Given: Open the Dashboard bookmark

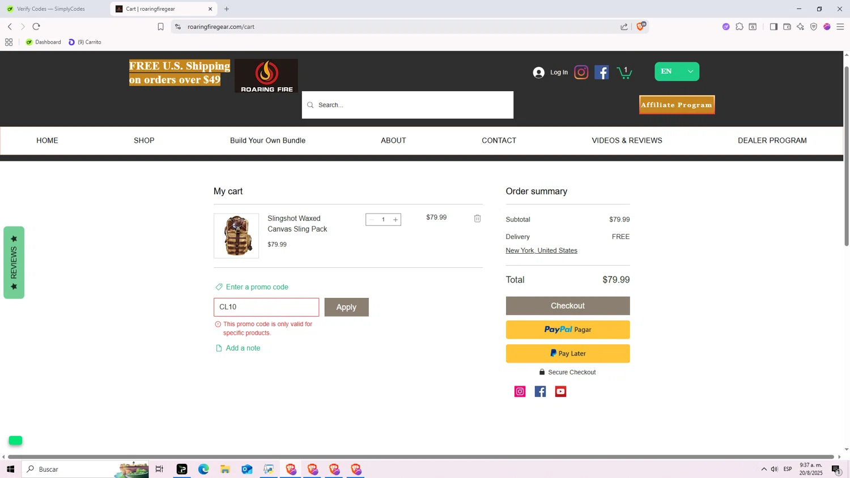Looking at the screenshot, I should click(43, 42).
